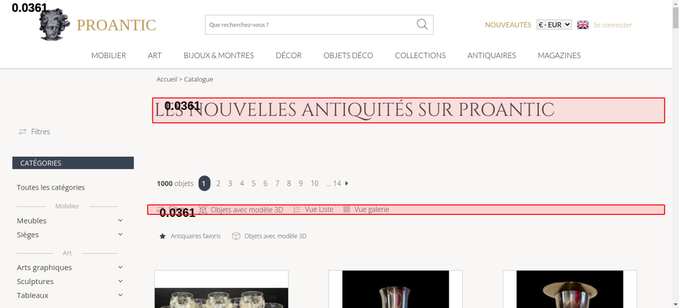The width and height of the screenshot is (679, 308).
Task: Go to next page with arrow icon
Action: click(x=347, y=184)
